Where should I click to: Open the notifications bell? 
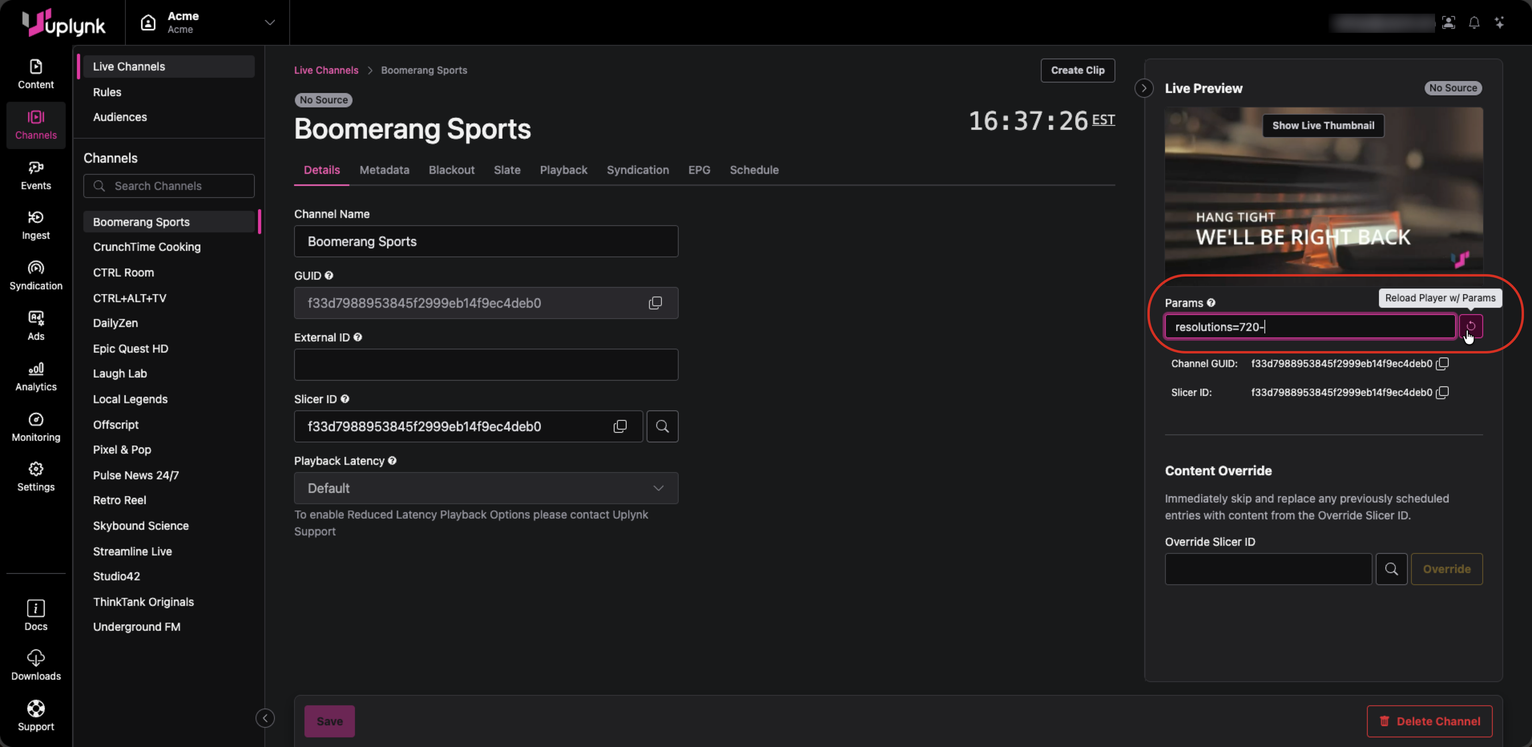(x=1474, y=22)
